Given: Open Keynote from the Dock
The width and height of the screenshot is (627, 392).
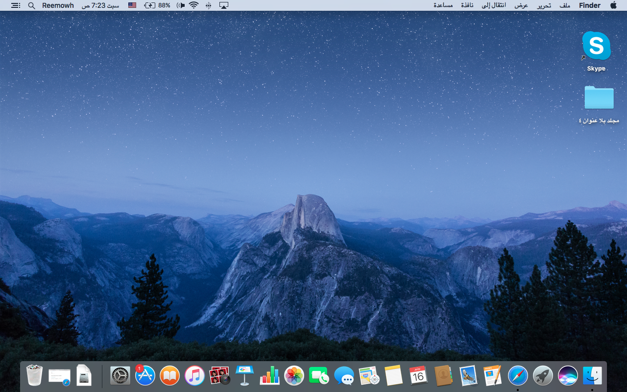Looking at the screenshot, I should 244,376.
